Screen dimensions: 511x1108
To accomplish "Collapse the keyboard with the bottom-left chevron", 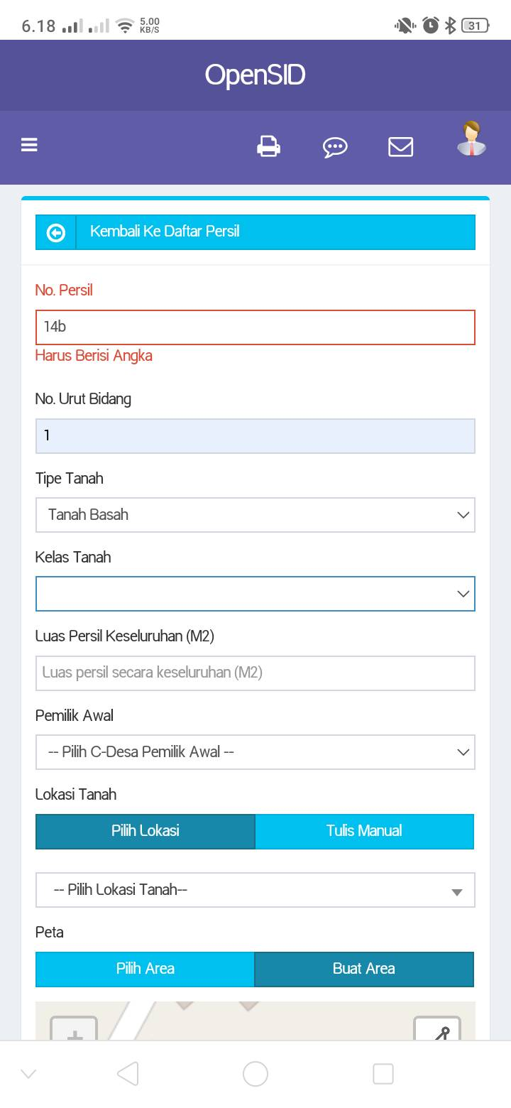I will 27,1074.
